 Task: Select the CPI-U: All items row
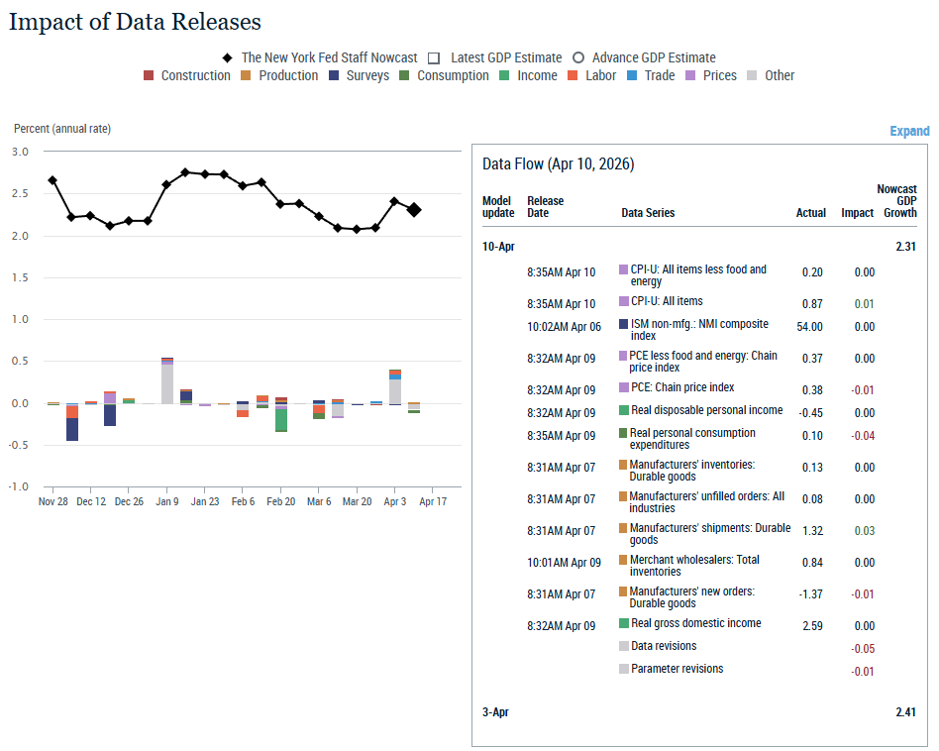coord(667,301)
